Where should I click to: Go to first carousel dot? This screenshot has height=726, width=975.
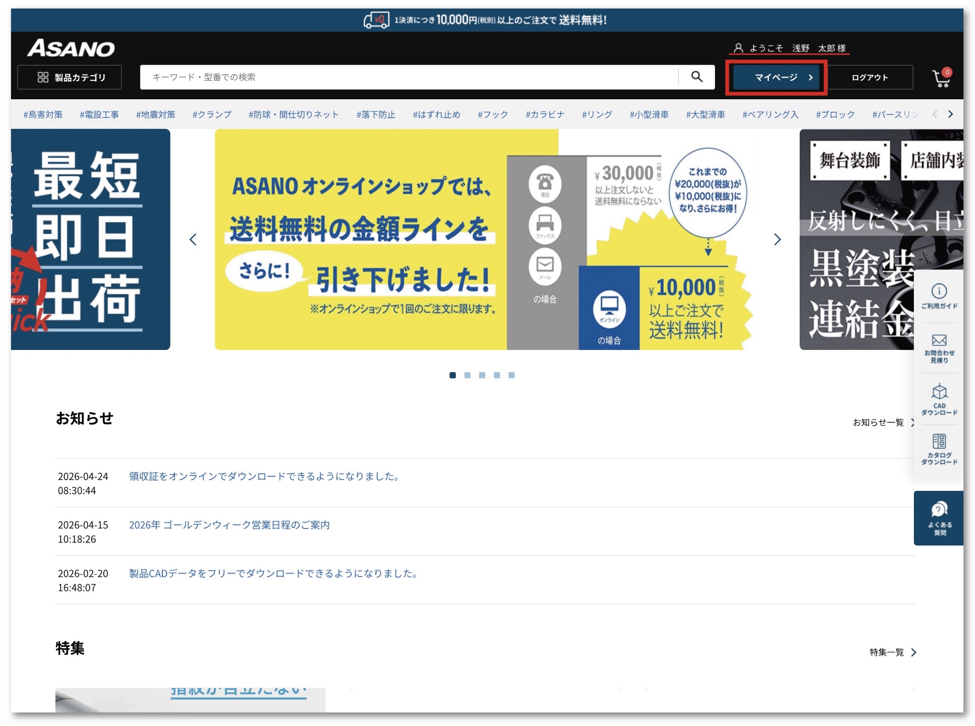(x=453, y=375)
